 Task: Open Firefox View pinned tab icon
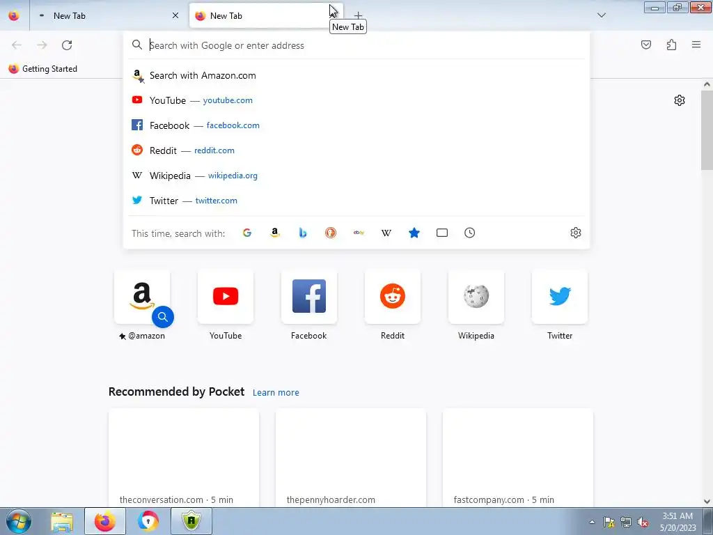(14, 15)
